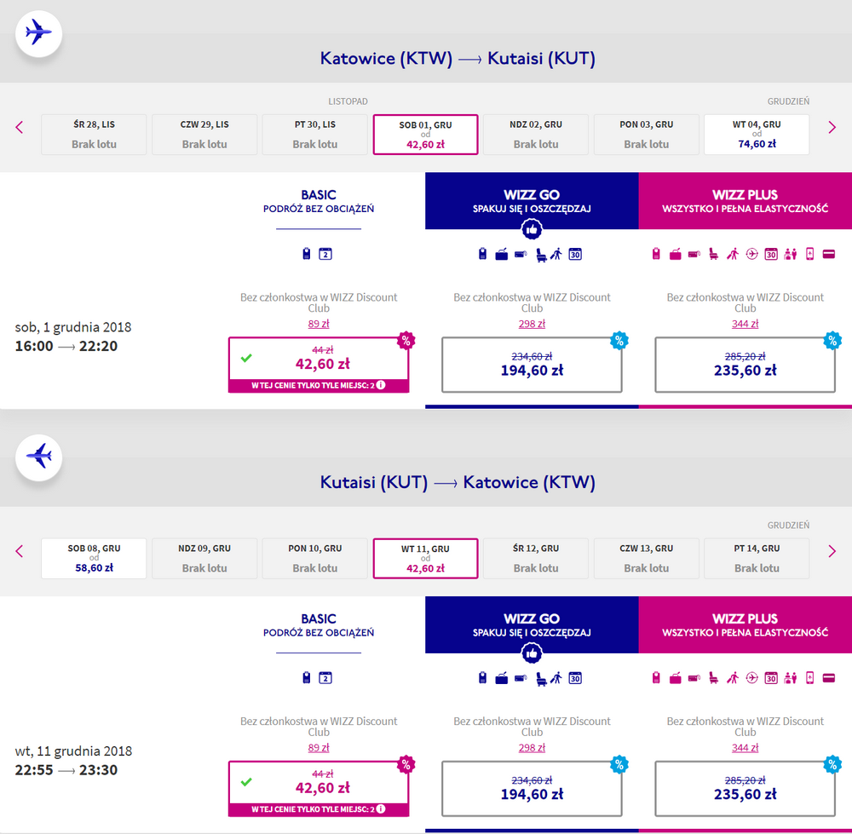Click info icon on return seats-left banner
Image resolution: width=852 pixels, height=834 pixels.
381,808
